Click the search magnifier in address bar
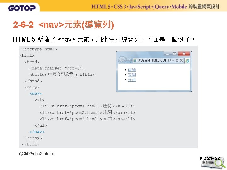Viewport: 227px width, 170px height. pos(169,60)
